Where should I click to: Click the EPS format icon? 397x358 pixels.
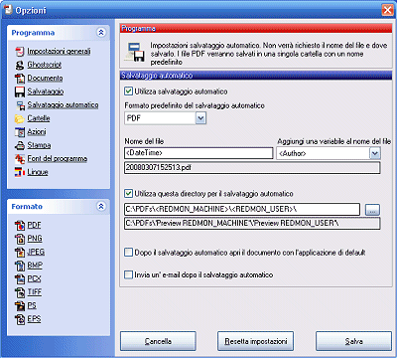(20, 319)
